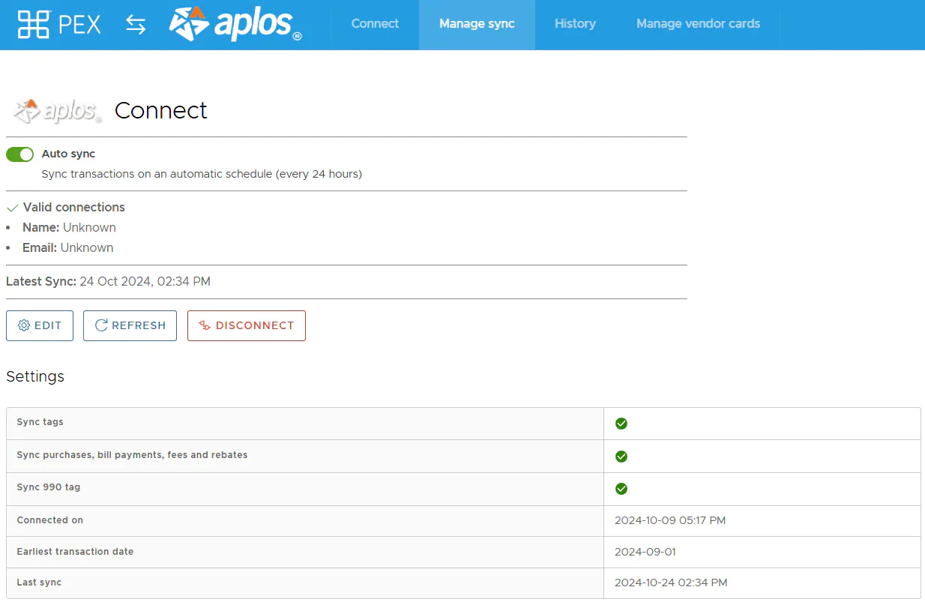925x602 pixels.
Task: Click the value 2024-10-09 05:17 PM
Action: (x=670, y=520)
